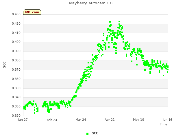Click the 0.330 y-axis value
Image resolution: width=185 pixels, height=139 pixels.
click(x=16, y=106)
